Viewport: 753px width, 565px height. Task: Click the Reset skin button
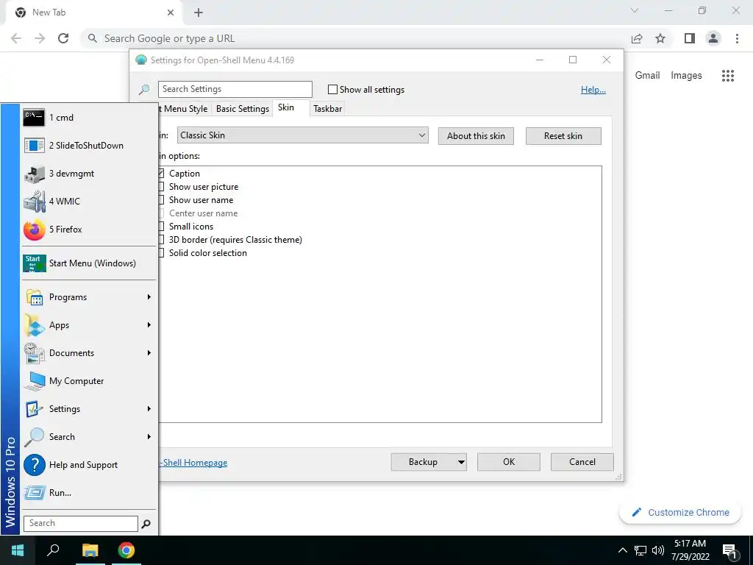coord(563,136)
